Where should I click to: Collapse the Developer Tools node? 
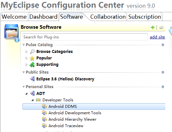click(32, 100)
